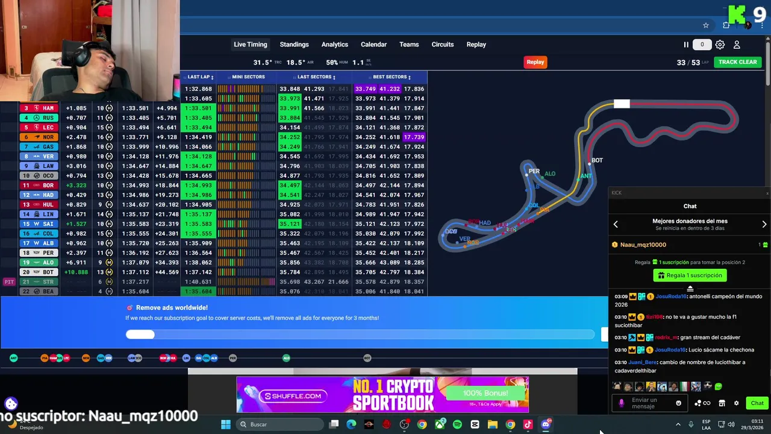Screen dimensions: 771x434
Task: Pause the live timing feed
Action: click(x=685, y=45)
